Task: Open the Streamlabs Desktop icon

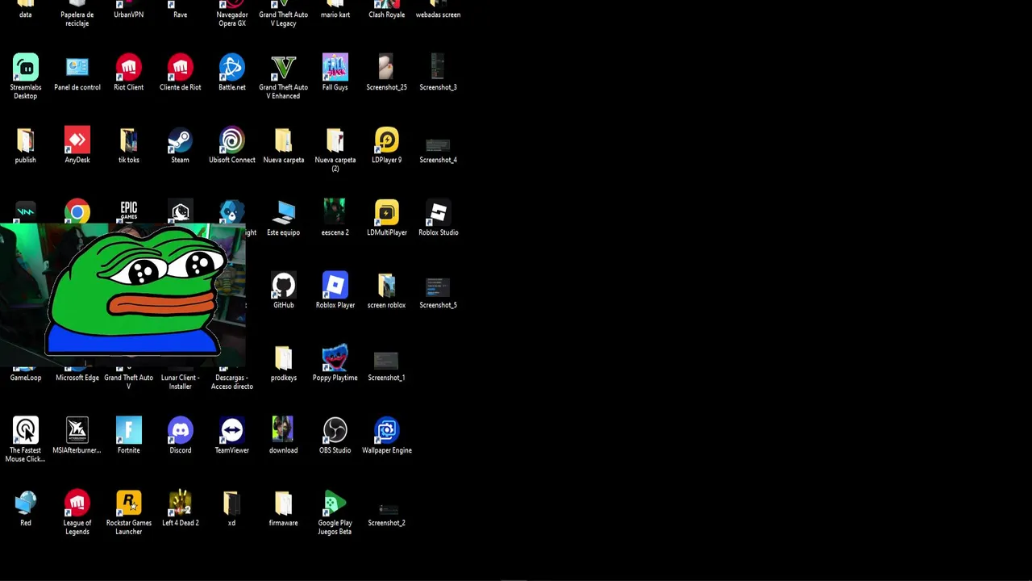Action: click(x=25, y=68)
